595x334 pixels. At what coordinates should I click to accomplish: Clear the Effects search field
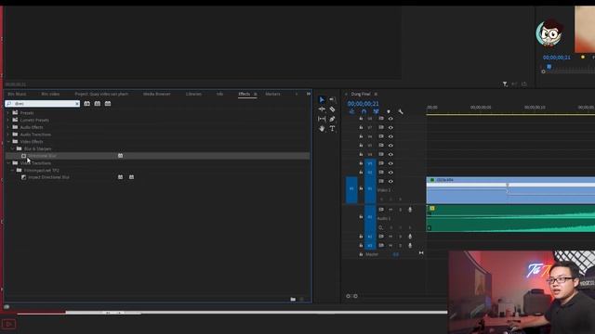[x=77, y=103]
